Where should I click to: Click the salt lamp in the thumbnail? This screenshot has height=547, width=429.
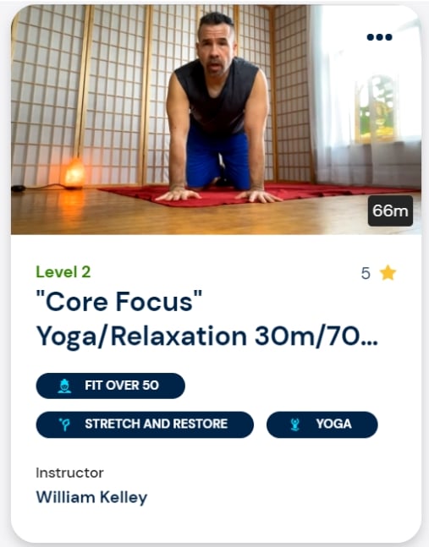[x=74, y=173]
